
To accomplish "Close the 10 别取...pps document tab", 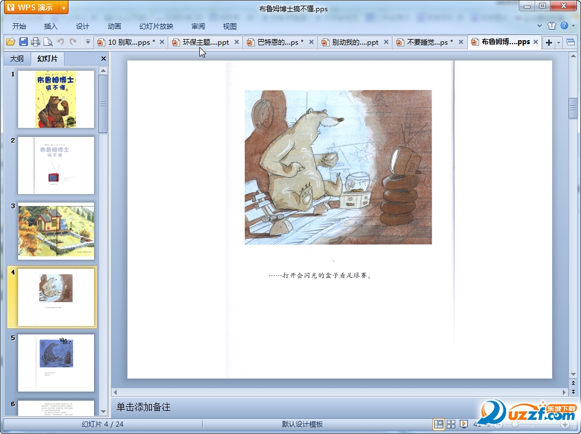I will [162, 42].
